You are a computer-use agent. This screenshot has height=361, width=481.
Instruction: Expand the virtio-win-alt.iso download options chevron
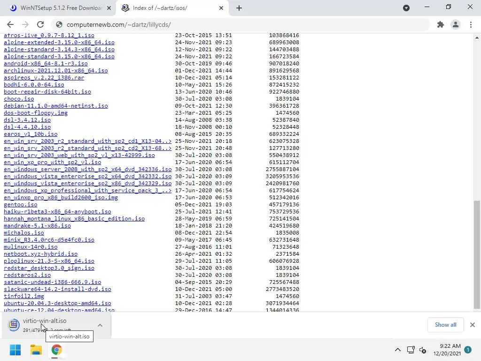100,325
